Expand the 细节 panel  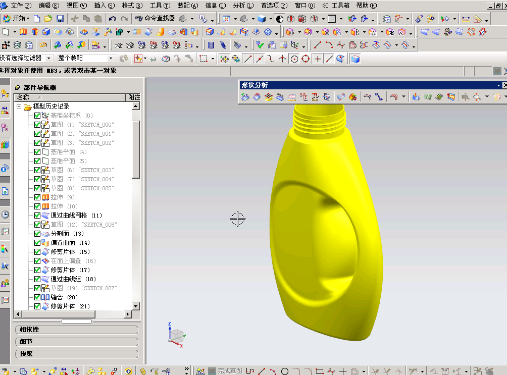pos(77,342)
